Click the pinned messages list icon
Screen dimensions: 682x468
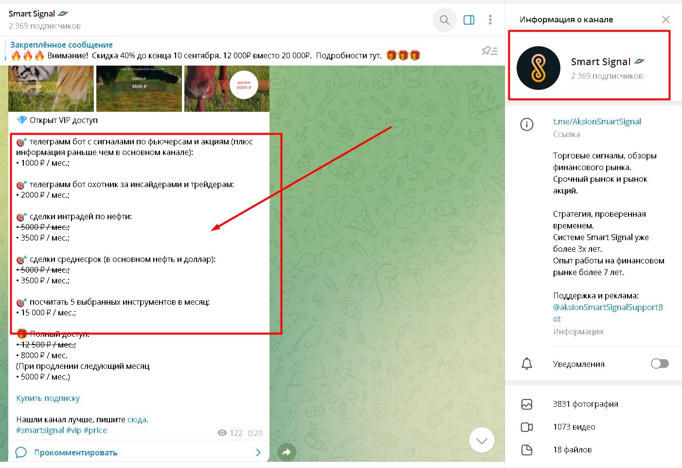489,51
